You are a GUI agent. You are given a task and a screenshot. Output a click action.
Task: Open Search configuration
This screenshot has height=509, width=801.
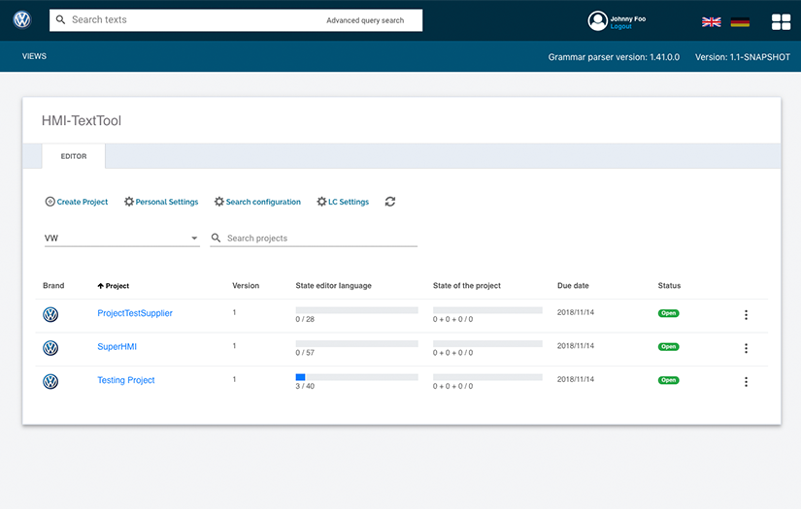coord(257,202)
